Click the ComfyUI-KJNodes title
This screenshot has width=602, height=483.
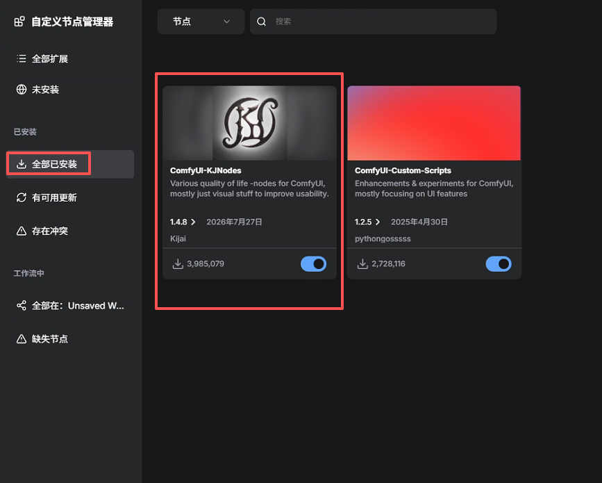pos(206,170)
